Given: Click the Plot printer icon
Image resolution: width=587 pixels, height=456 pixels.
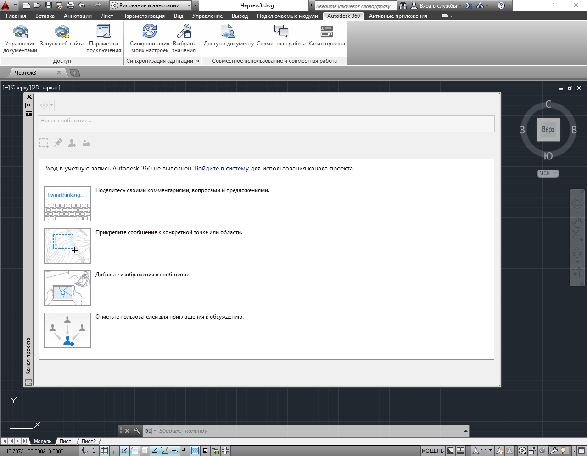Looking at the screenshot, I should [x=70, y=5].
